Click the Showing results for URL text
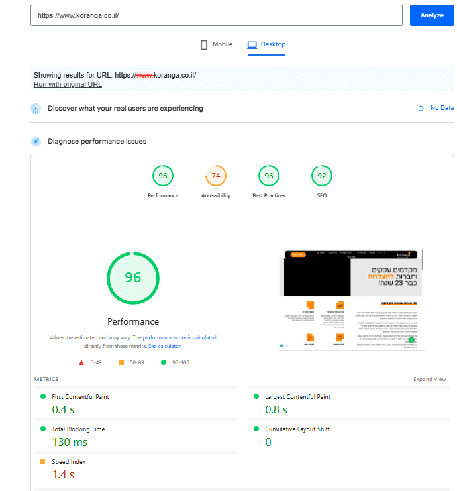Viewport: 457px width, 491px height. coord(115,75)
